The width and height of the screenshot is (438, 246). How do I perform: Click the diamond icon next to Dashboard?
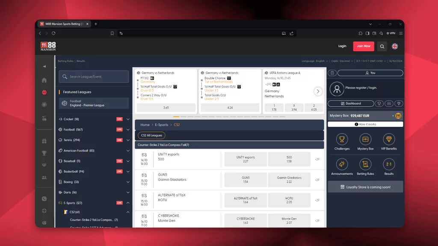[399, 104]
